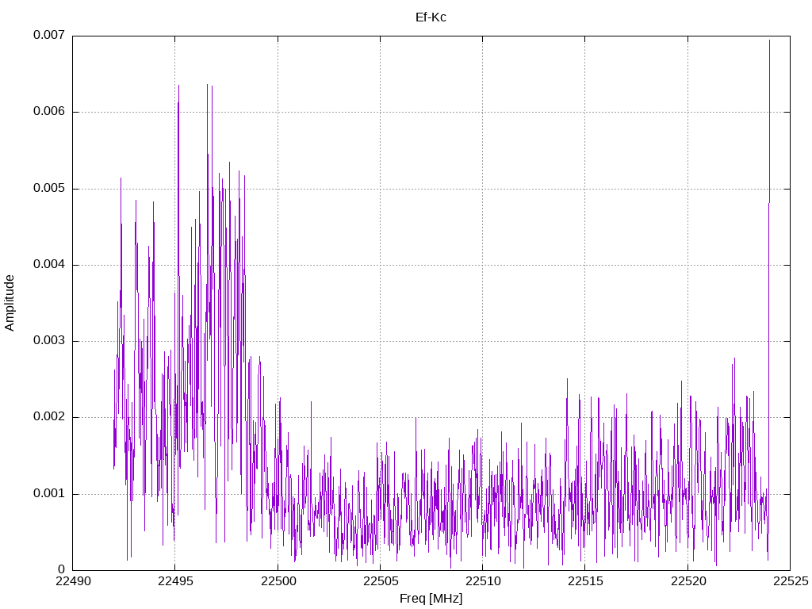Image resolution: width=812 pixels, height=609 pixels.
Task: Click the 22500 x-axis tick label
Action: coord(278,581)
